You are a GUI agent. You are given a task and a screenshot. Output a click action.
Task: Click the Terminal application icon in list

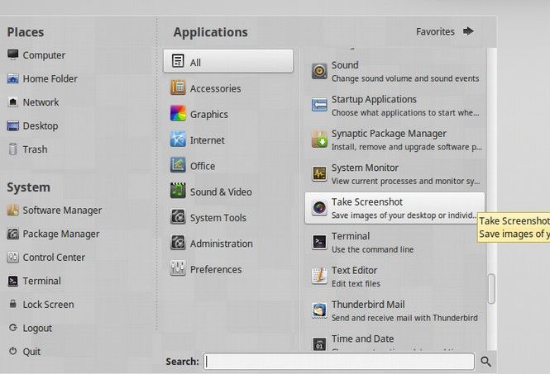pos(319,243)
